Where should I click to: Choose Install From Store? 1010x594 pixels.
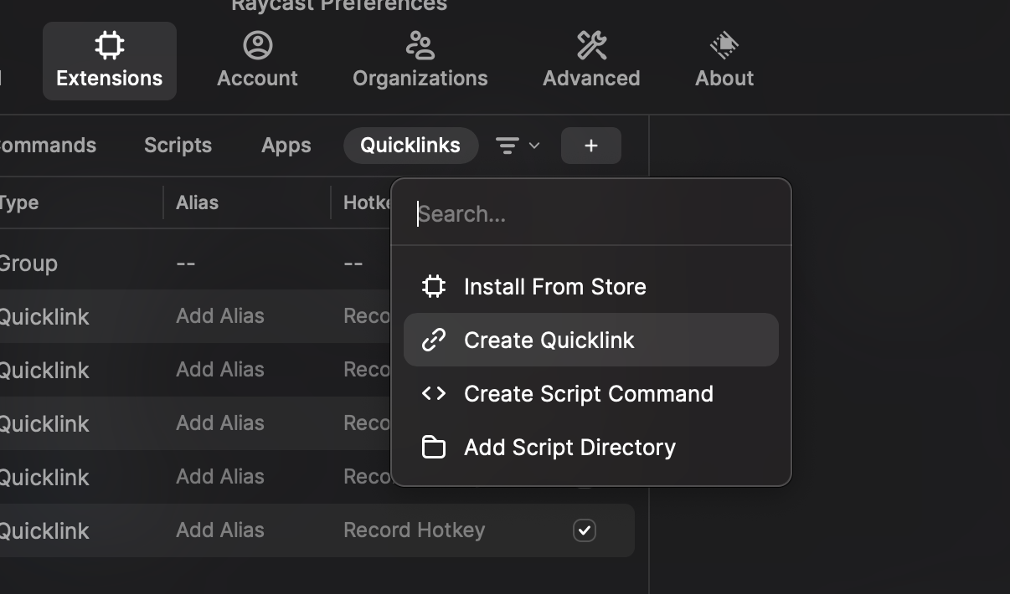[591, 286]
